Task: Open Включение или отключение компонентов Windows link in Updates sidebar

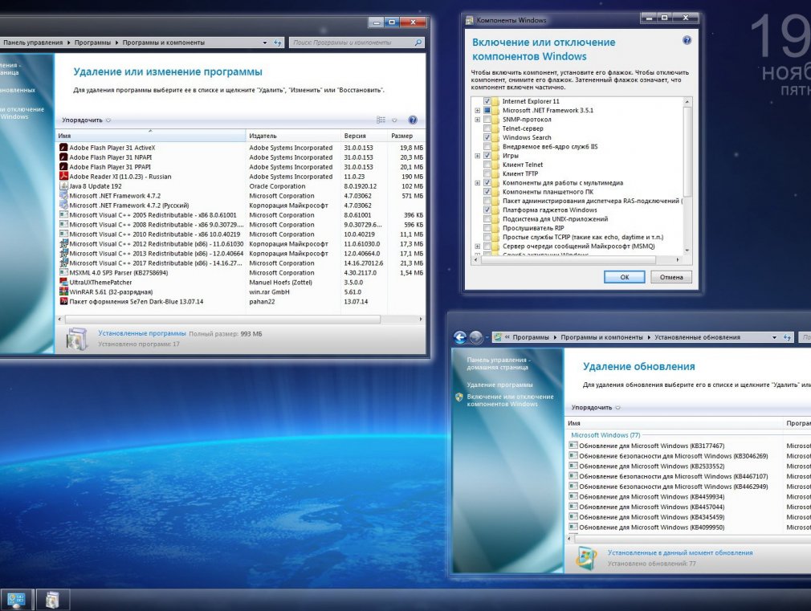Action: [510, 401]
